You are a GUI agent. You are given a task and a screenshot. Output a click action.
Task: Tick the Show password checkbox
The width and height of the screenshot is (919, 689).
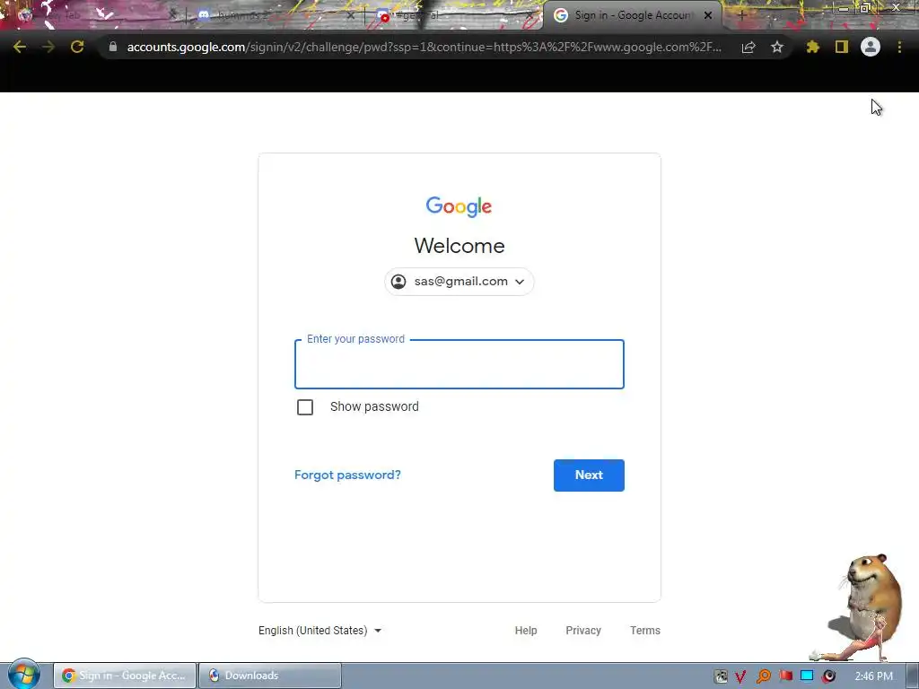point(305,407)
